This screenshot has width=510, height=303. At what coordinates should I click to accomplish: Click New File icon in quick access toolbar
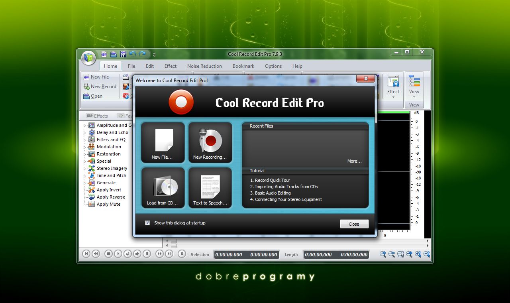click(x=104, y=54)
